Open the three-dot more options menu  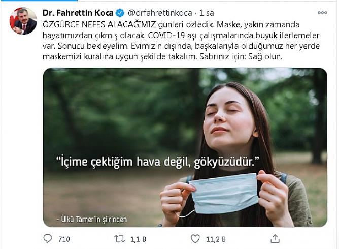tap(322, 13)
